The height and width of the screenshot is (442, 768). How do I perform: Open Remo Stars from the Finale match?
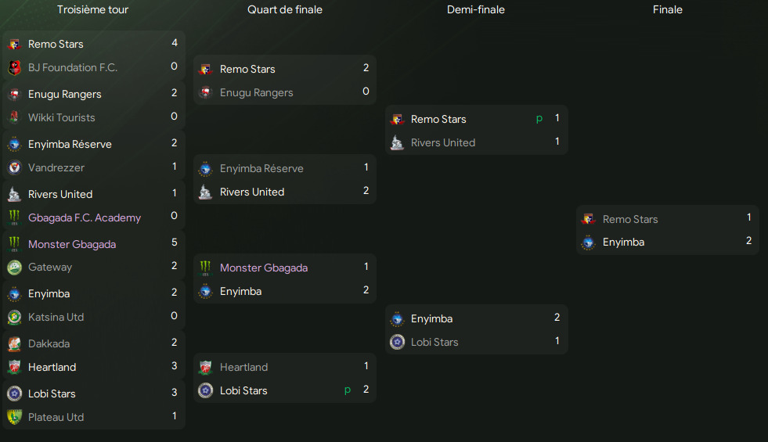(x=630, y=219)
